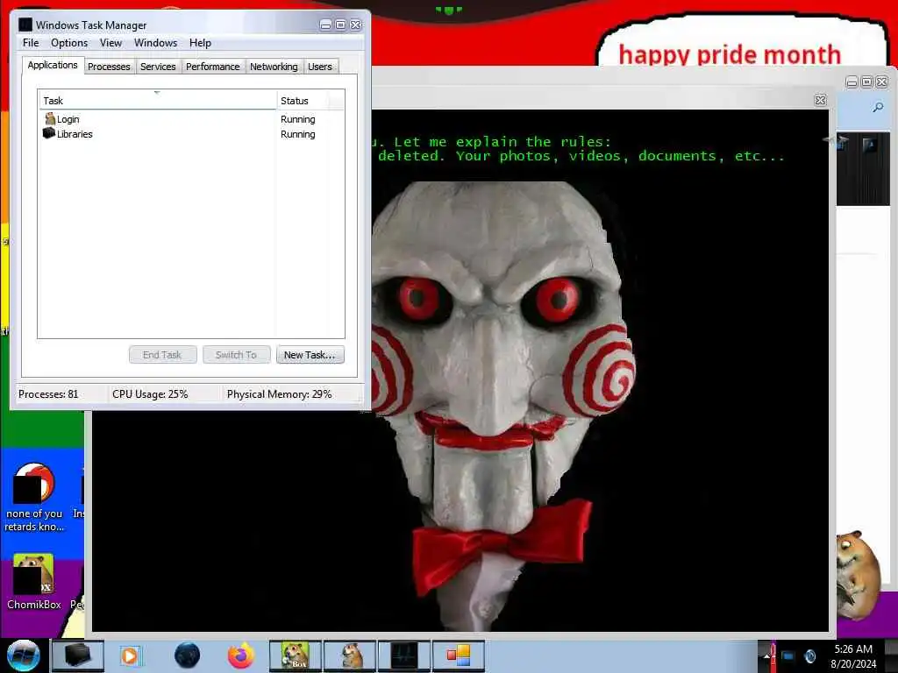Launch the media player taskbar icon
Viewport: 898px width, 673px height.
click(130, 655)
